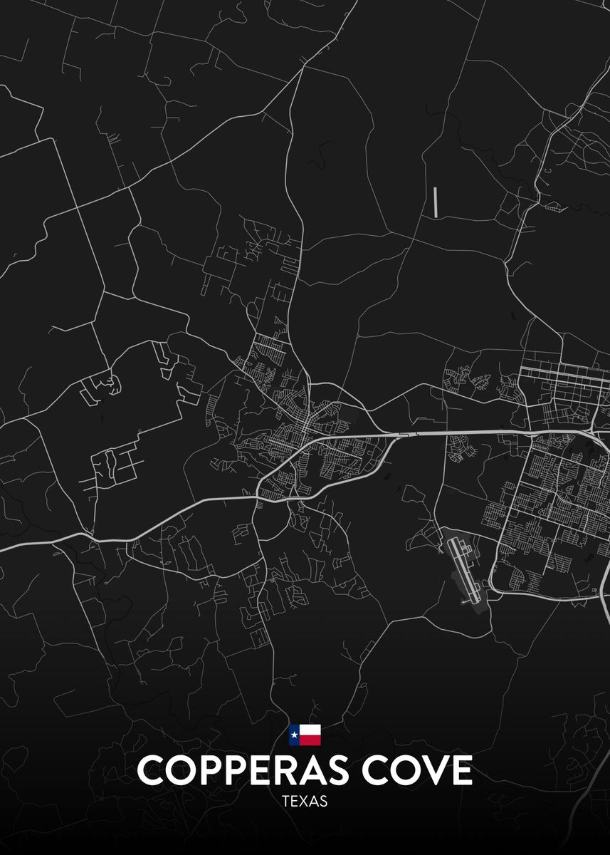
Task: Click the letter E ending COVE
Action: tap(461, 770)
